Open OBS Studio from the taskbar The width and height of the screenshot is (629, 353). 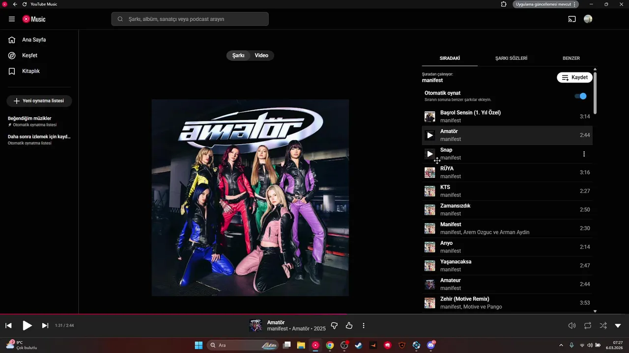[344, 345]
